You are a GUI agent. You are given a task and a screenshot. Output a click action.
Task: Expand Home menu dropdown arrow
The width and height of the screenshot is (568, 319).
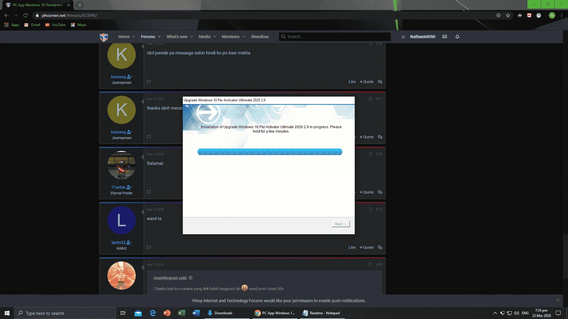(134, 37)
